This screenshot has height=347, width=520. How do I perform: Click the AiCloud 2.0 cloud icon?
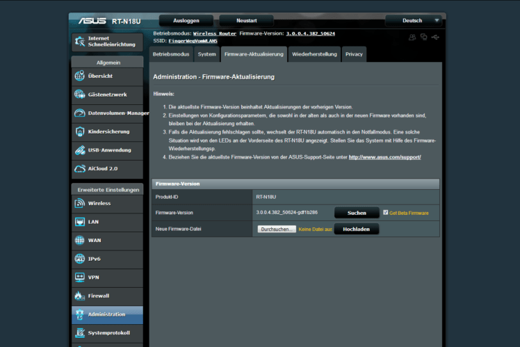click(79, 169)
